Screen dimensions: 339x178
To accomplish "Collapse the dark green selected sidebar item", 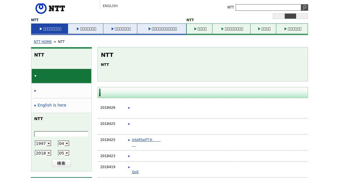I will (61, 76).
